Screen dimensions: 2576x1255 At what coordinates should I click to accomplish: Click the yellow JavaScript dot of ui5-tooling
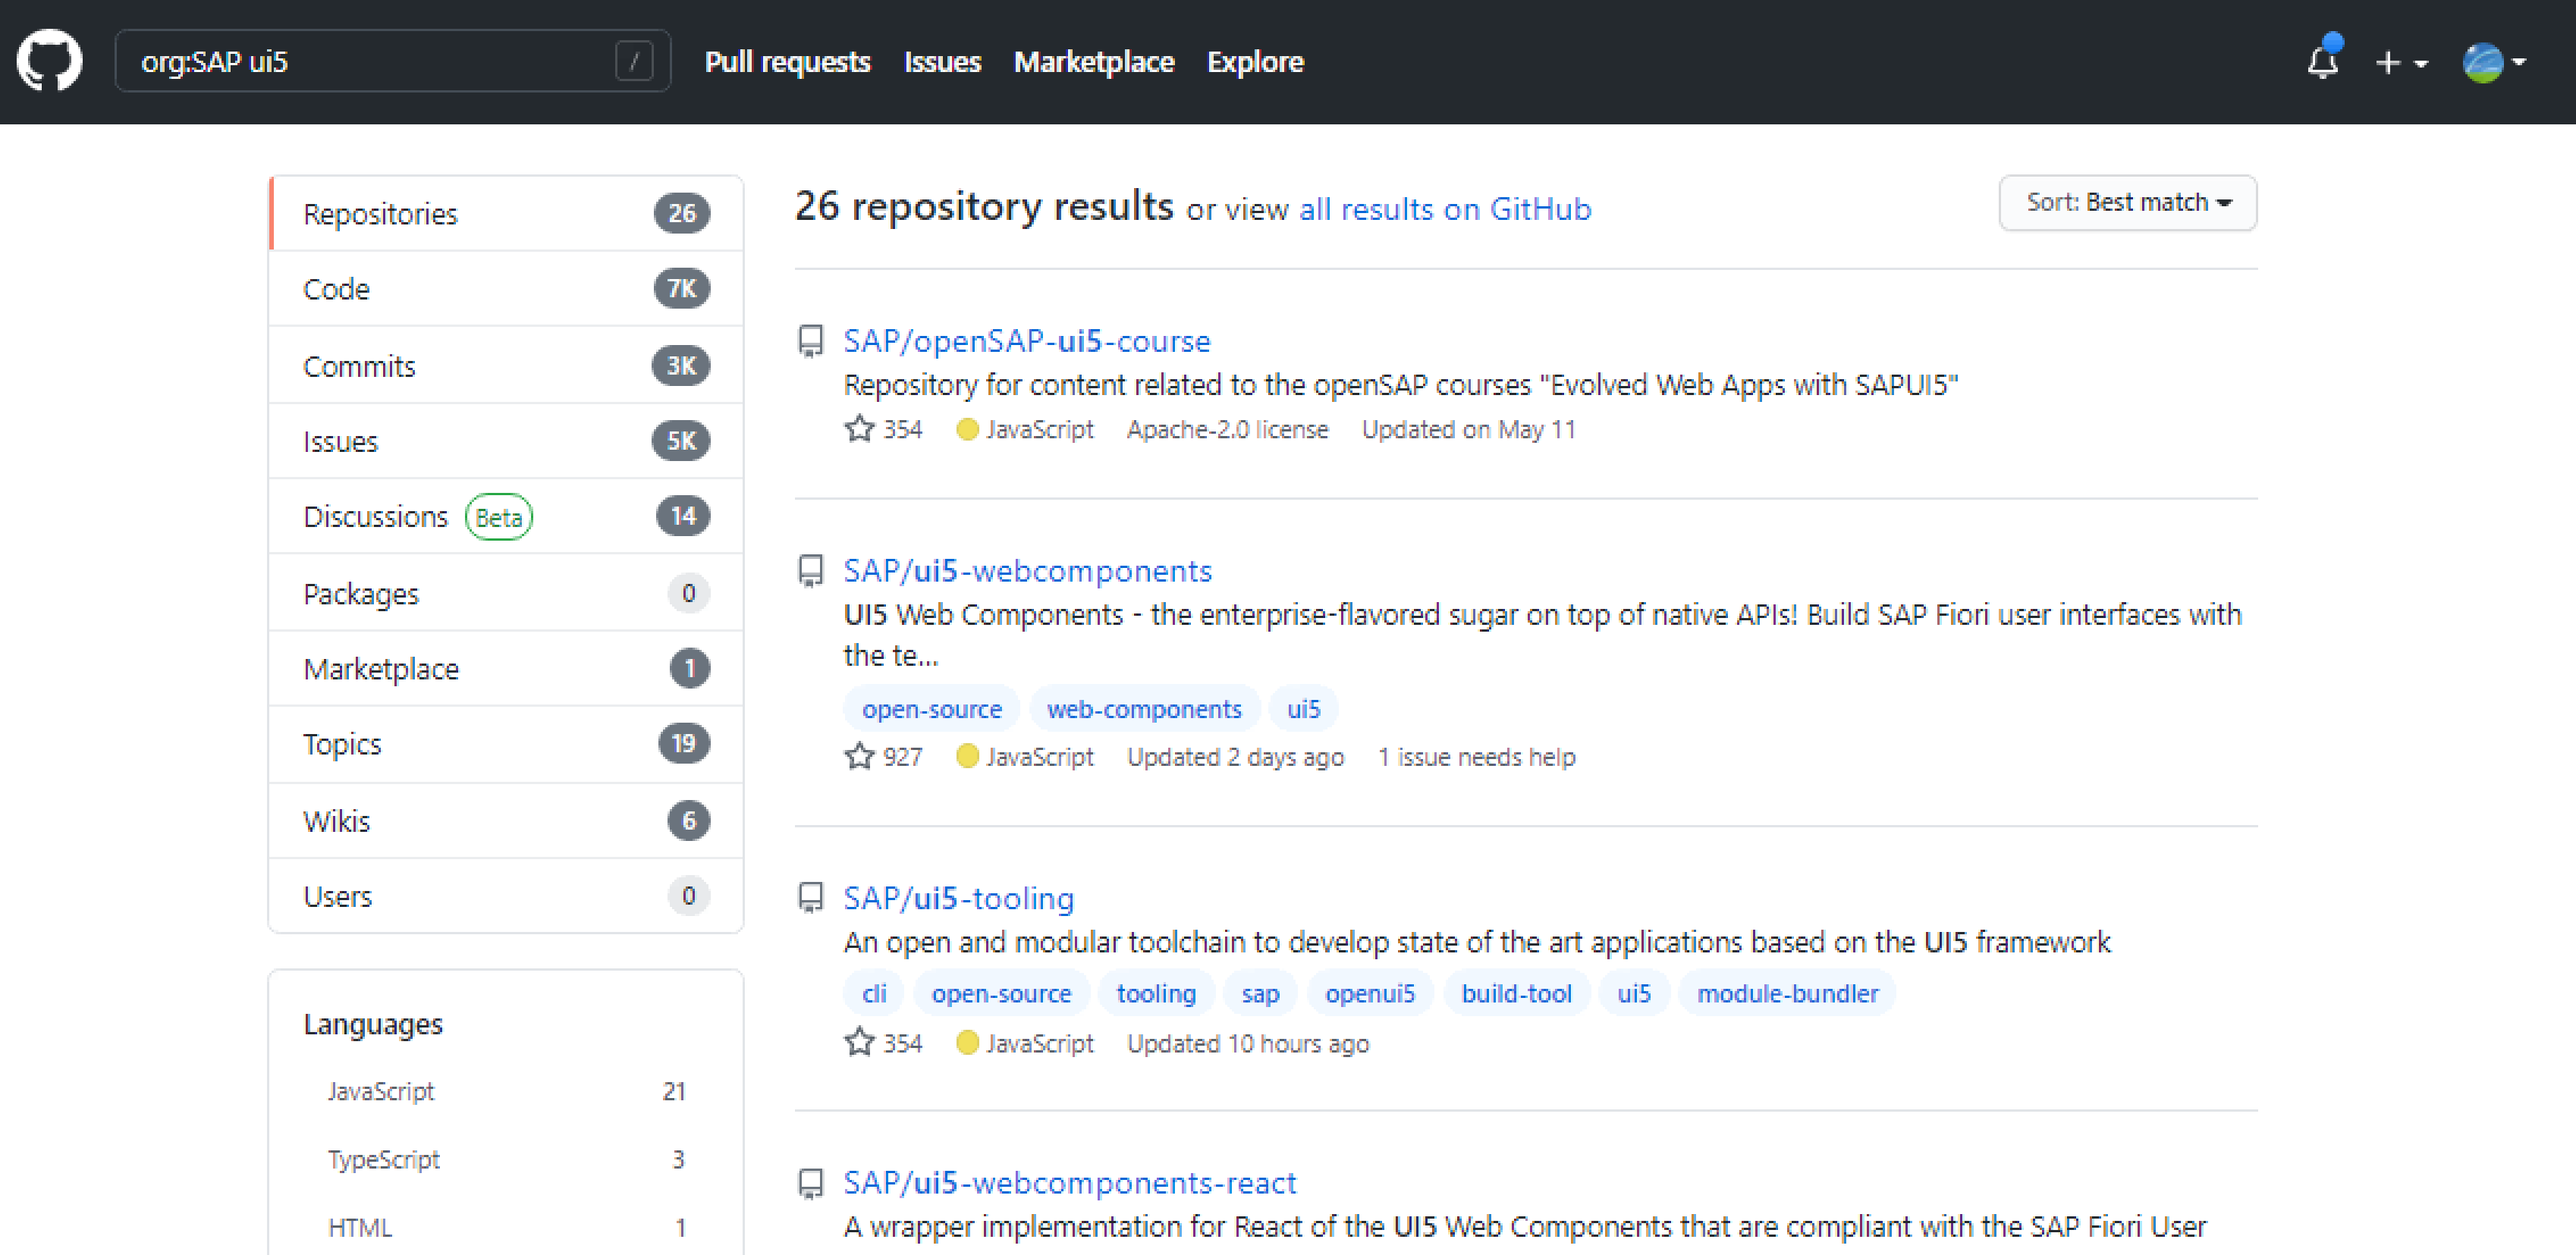(x=967, y=1043)
